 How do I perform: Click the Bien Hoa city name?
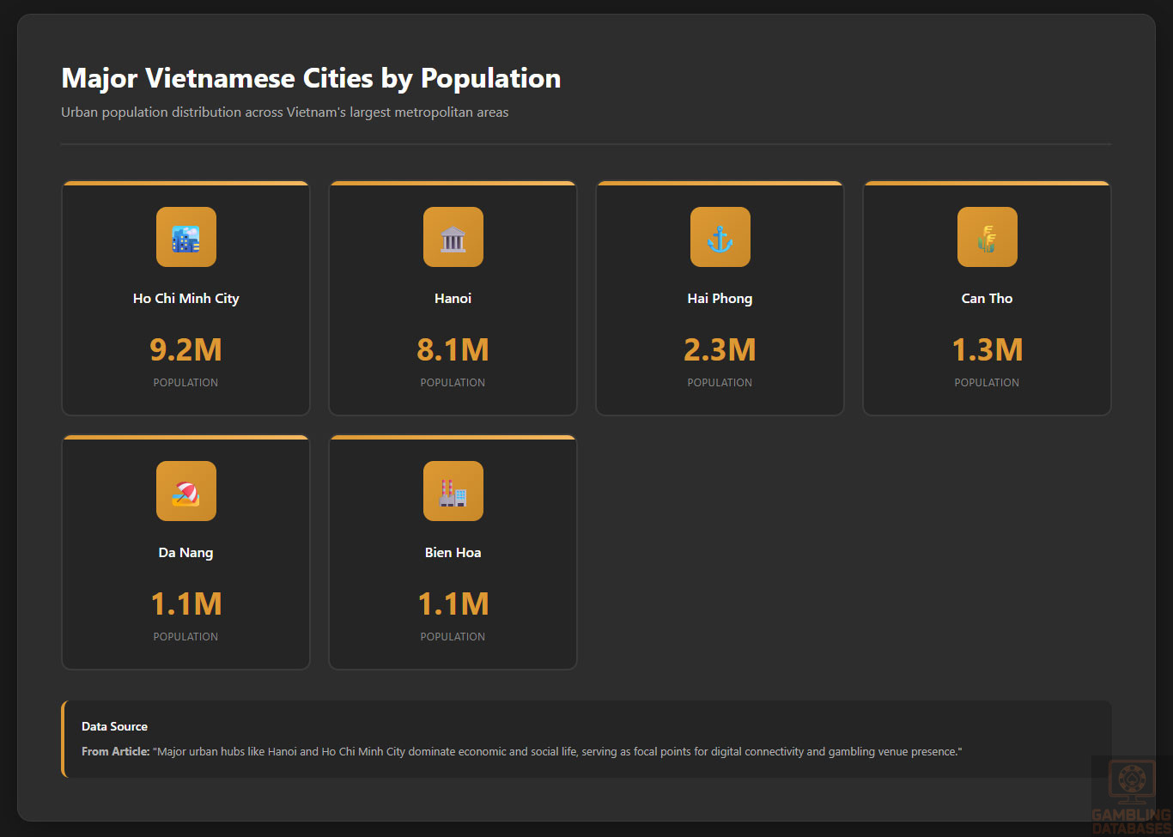(453, 552)
